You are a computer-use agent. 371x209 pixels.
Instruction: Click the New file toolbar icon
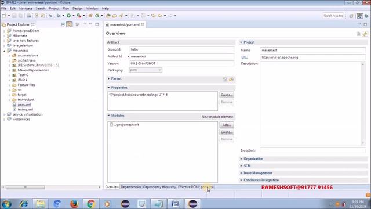coord(4,16)
